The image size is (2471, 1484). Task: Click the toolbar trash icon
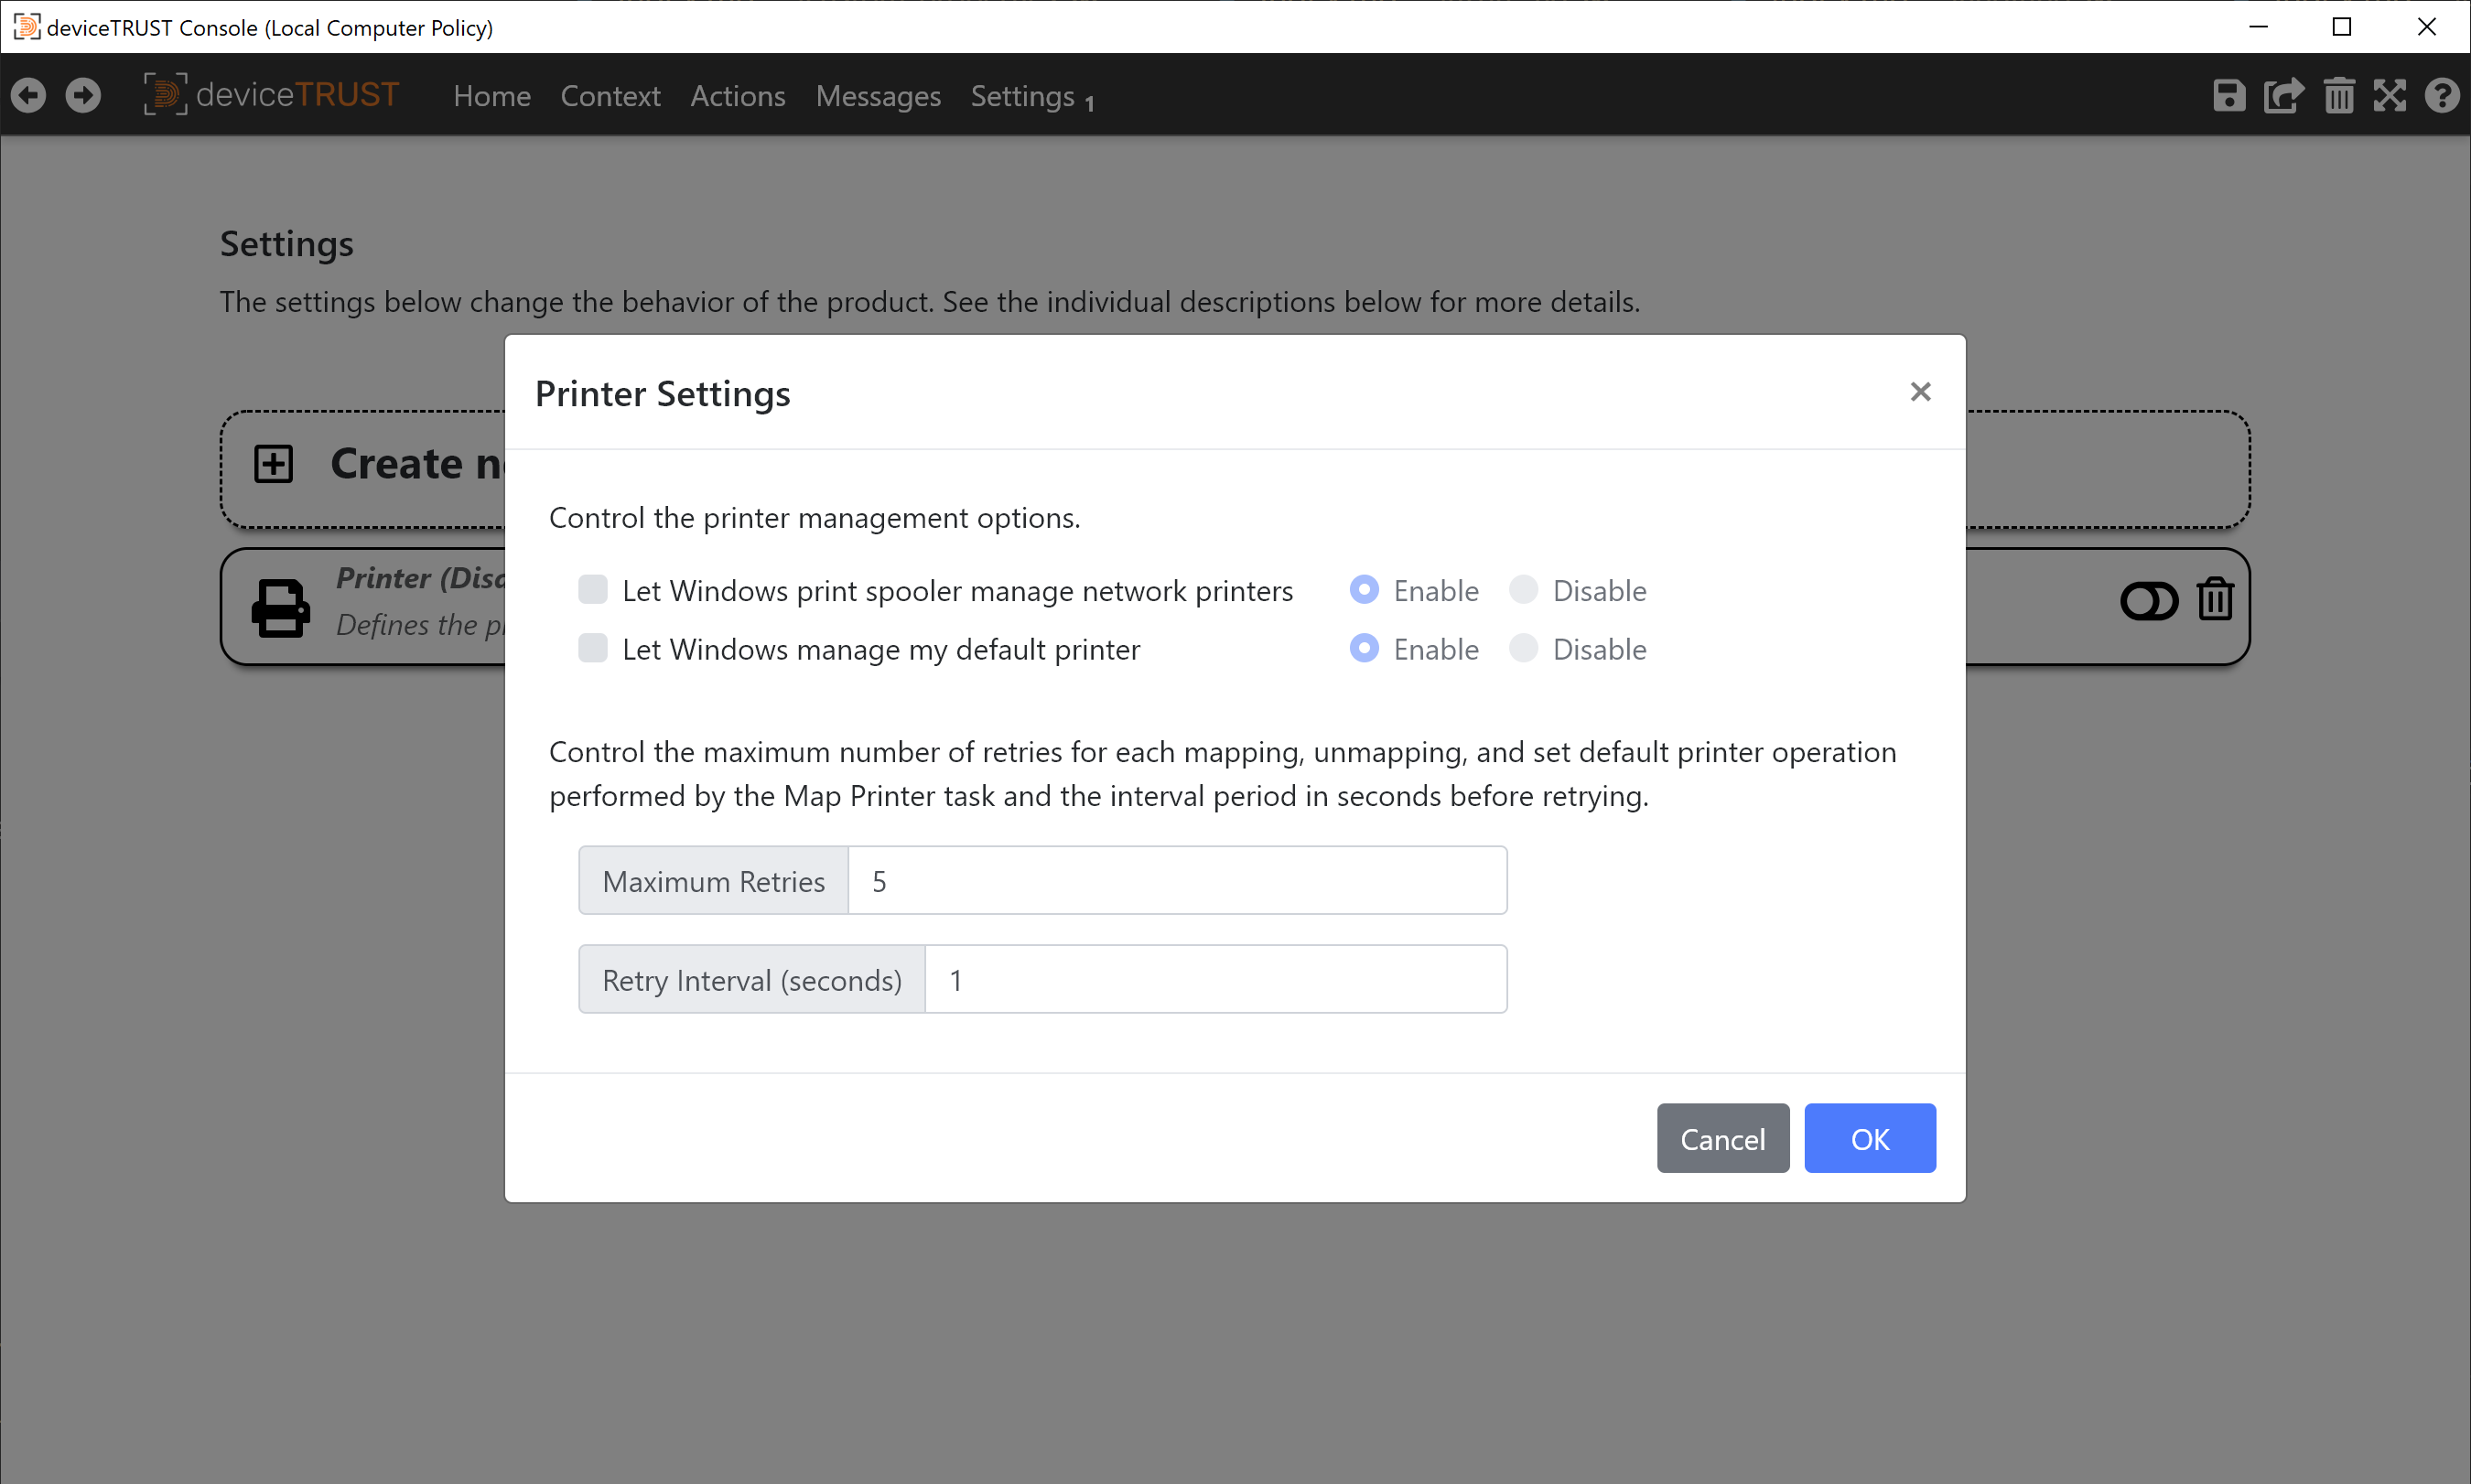point(2338,95)
